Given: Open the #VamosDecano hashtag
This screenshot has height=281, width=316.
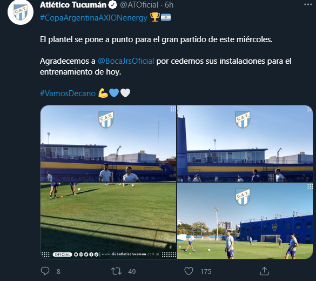Looking at the screenshot, I should click(68, 93).
